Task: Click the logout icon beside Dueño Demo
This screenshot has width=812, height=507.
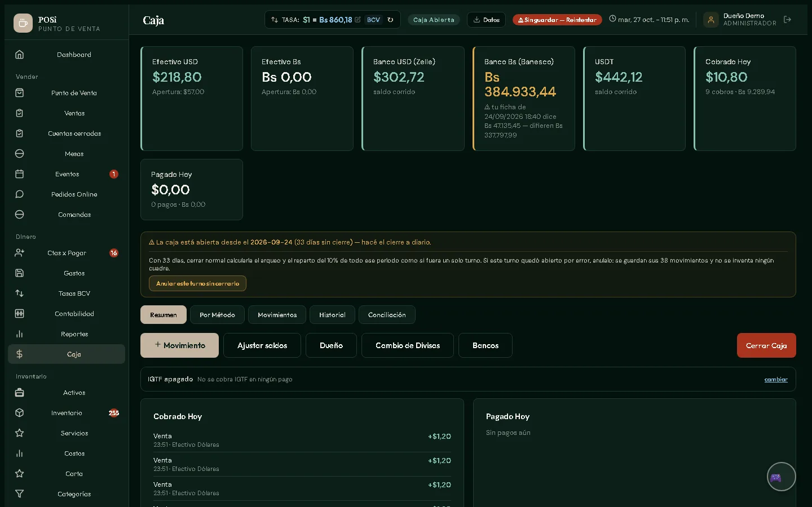Action: tap(788, 20)
